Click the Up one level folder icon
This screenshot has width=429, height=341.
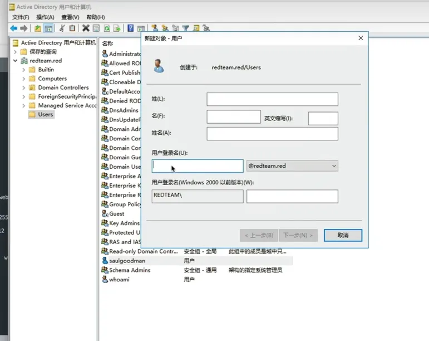(x=38, y=28)
